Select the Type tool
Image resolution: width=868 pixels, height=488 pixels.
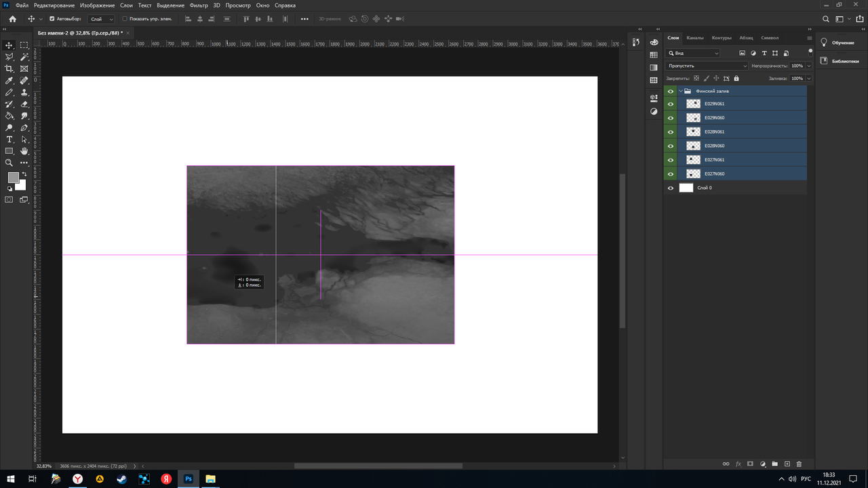pos(9,140)
